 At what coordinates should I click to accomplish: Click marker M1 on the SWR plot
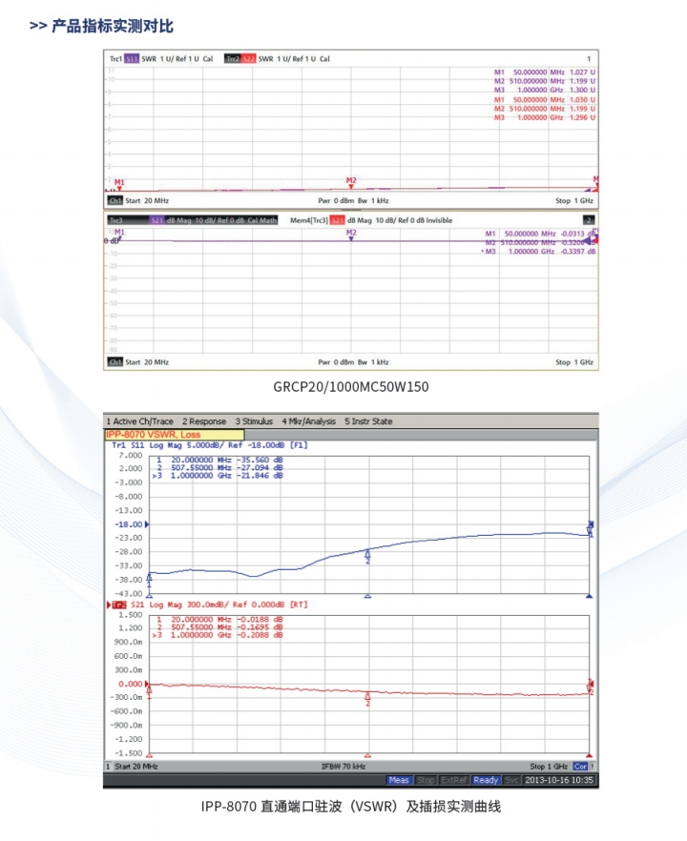coord(119,183)
